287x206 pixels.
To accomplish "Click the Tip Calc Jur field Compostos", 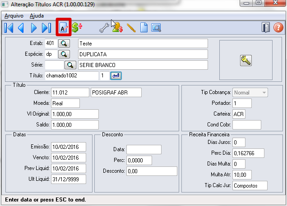I will click(250, 186).
